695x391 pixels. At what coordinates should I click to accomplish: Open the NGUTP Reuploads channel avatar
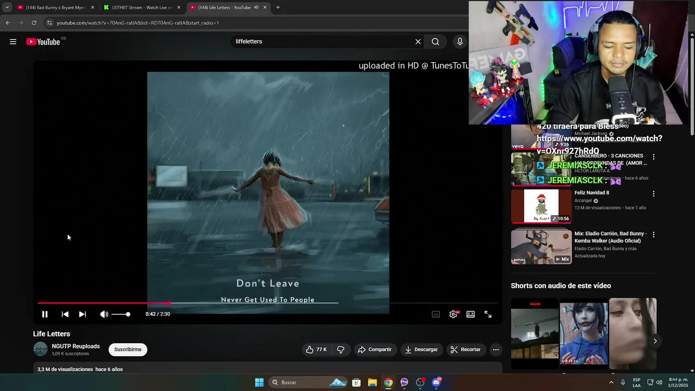click(41, 349)
